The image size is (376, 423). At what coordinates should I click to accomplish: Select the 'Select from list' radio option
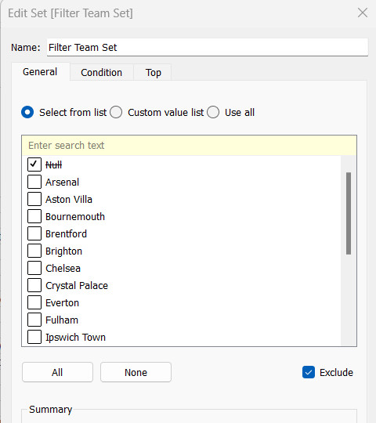point(27,112)
